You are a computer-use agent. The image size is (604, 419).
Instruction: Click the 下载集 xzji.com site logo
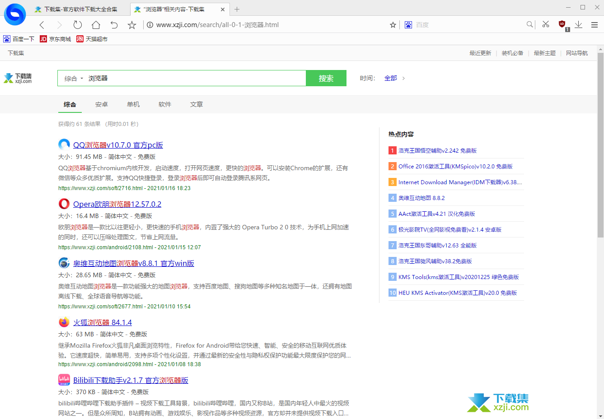click(18, 78)
